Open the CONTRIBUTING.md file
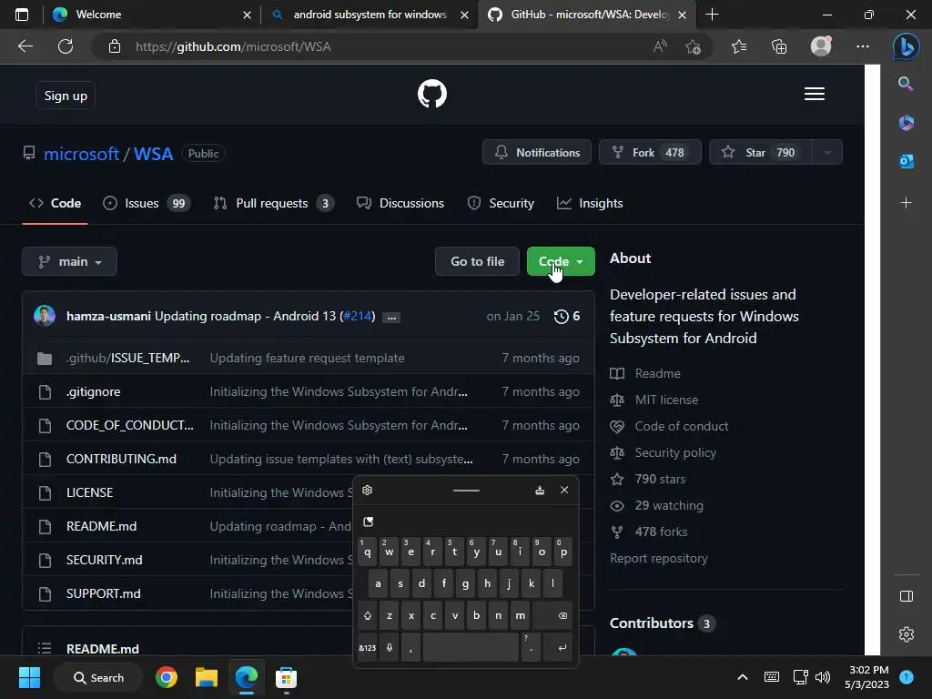This screenshot has height=699, width=932. [121, 459]
